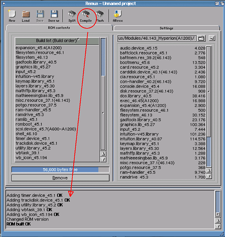Screen dimensions: 225x237
Task: Switch to the Settings tab
Action: pos(166,28)
